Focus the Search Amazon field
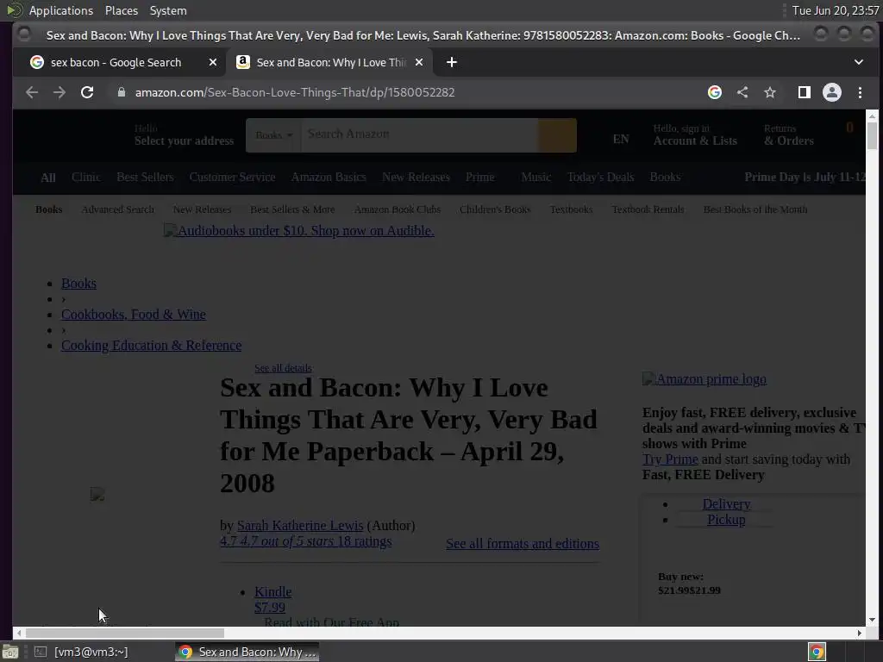Image resolution: width=883 pixels, height=662 pixels. coord(420,135)
